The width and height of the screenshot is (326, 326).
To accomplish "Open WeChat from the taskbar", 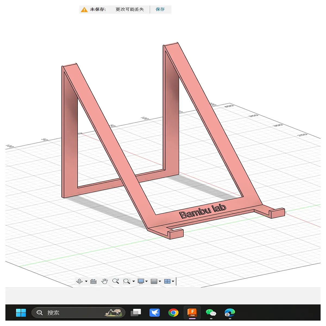I will [x=211, y=313].
